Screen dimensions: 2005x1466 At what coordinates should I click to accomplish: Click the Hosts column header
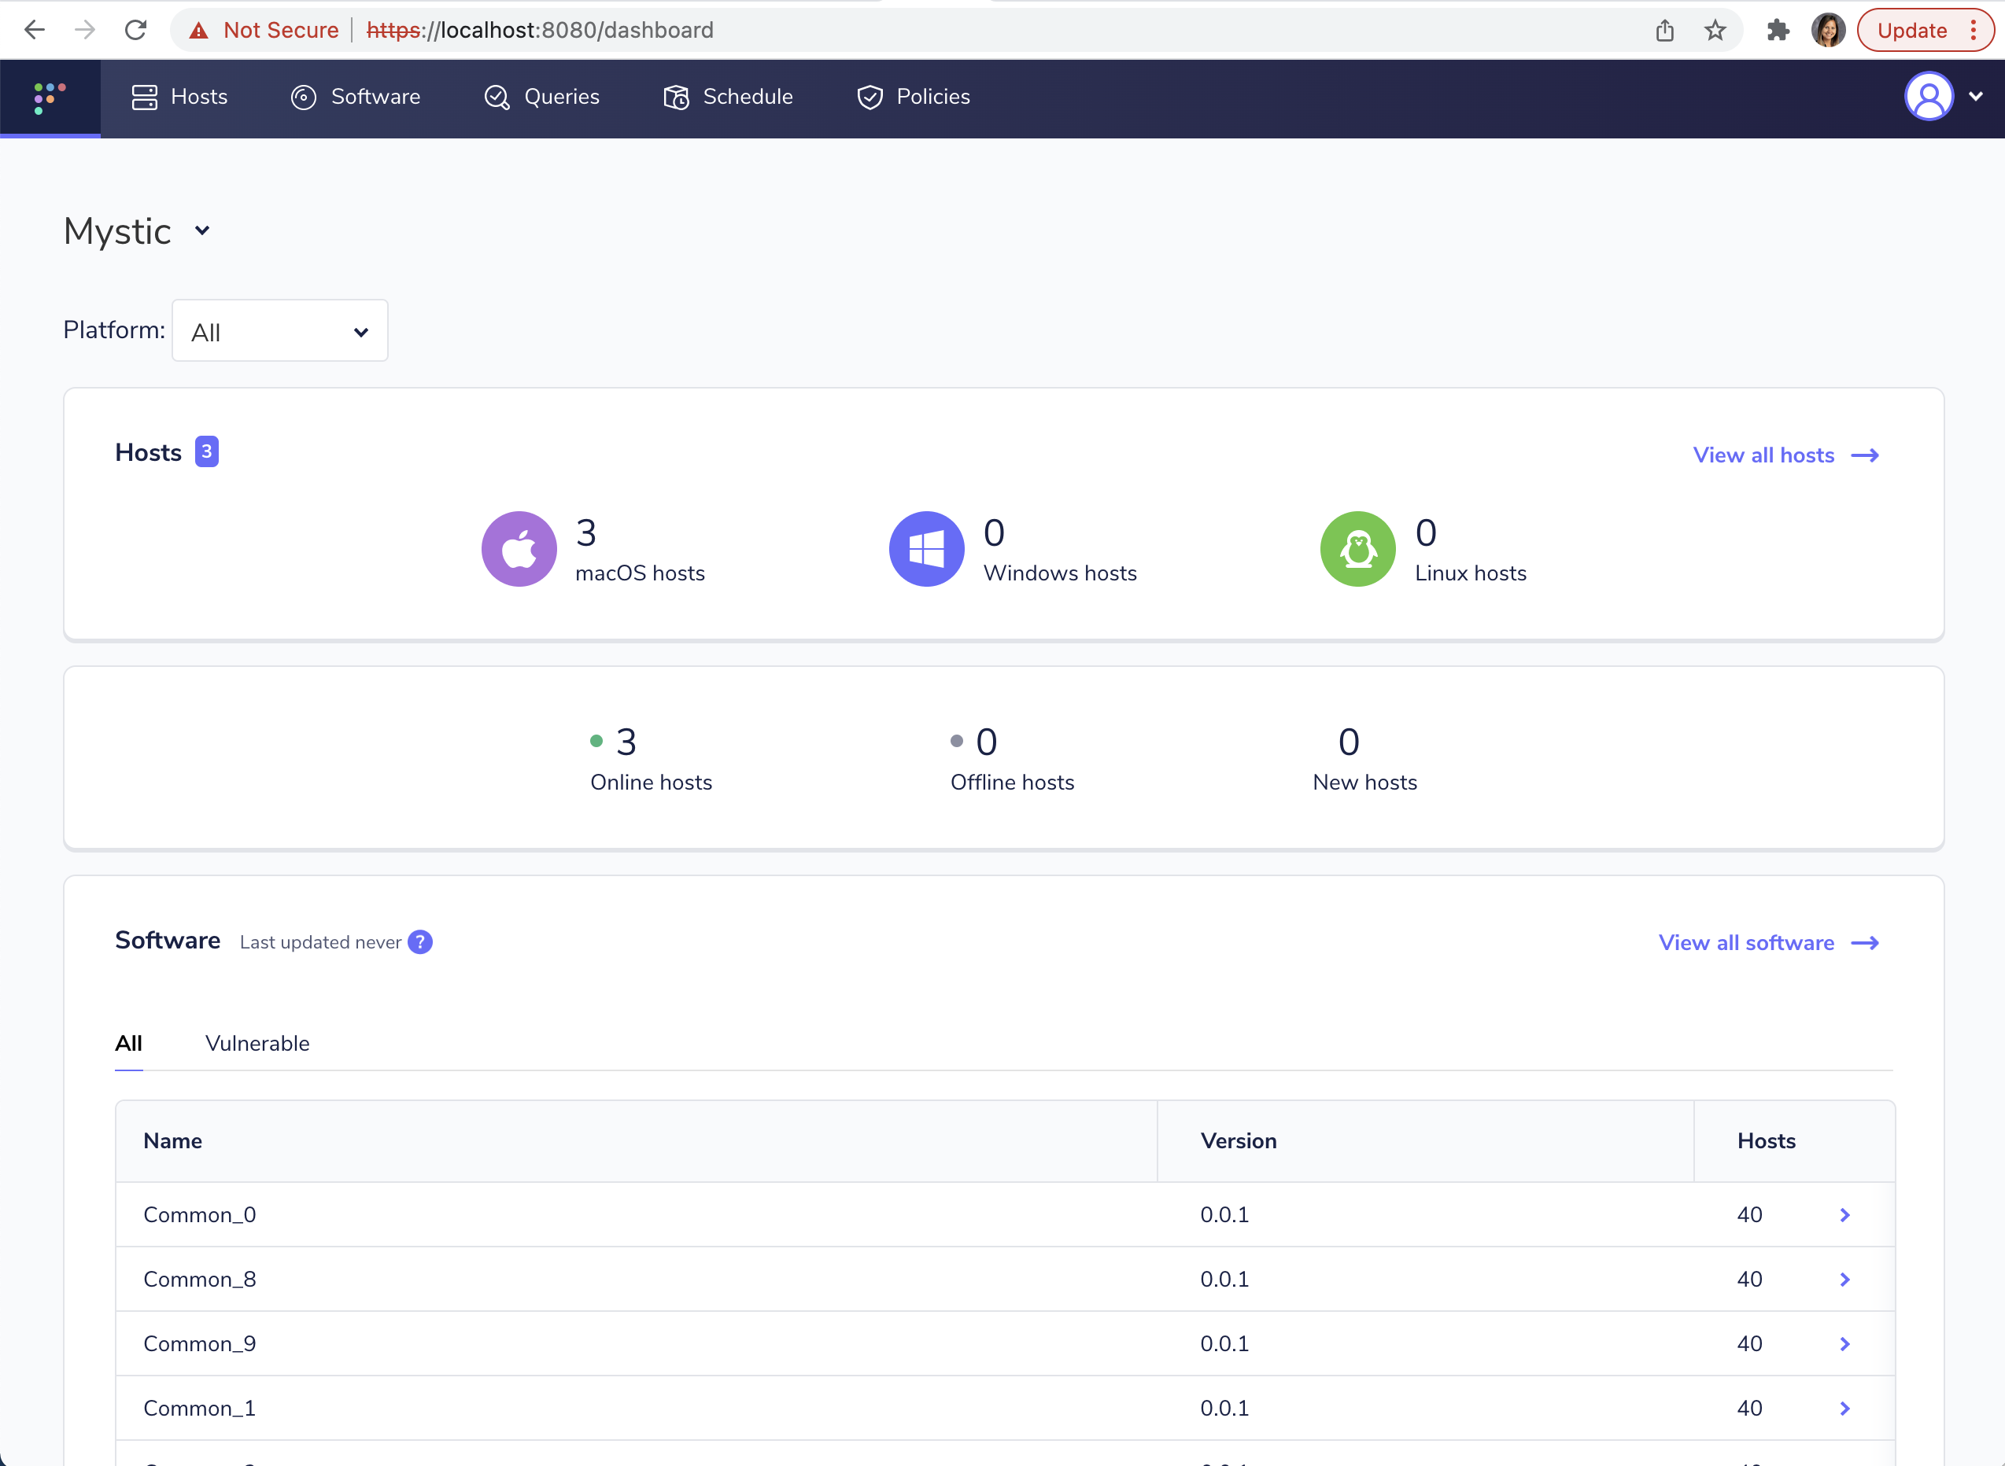coord(1766,1141)
